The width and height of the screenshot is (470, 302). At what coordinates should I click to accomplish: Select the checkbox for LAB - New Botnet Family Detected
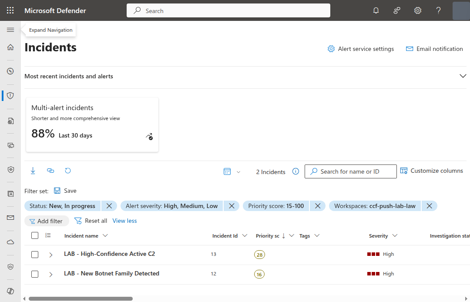[35, 274]
